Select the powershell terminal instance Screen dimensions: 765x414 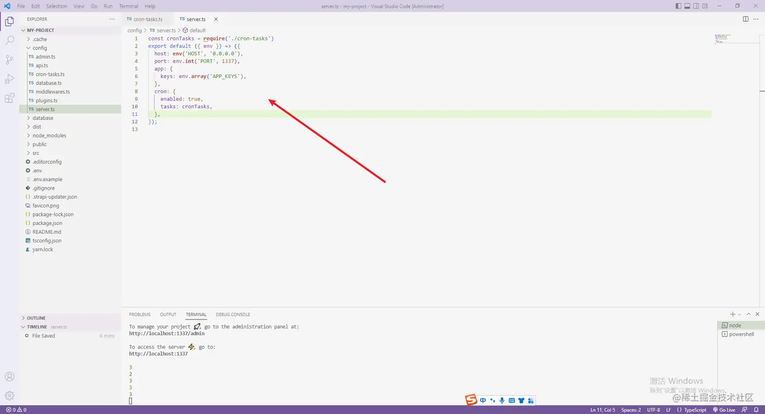(x=741, y=334)
